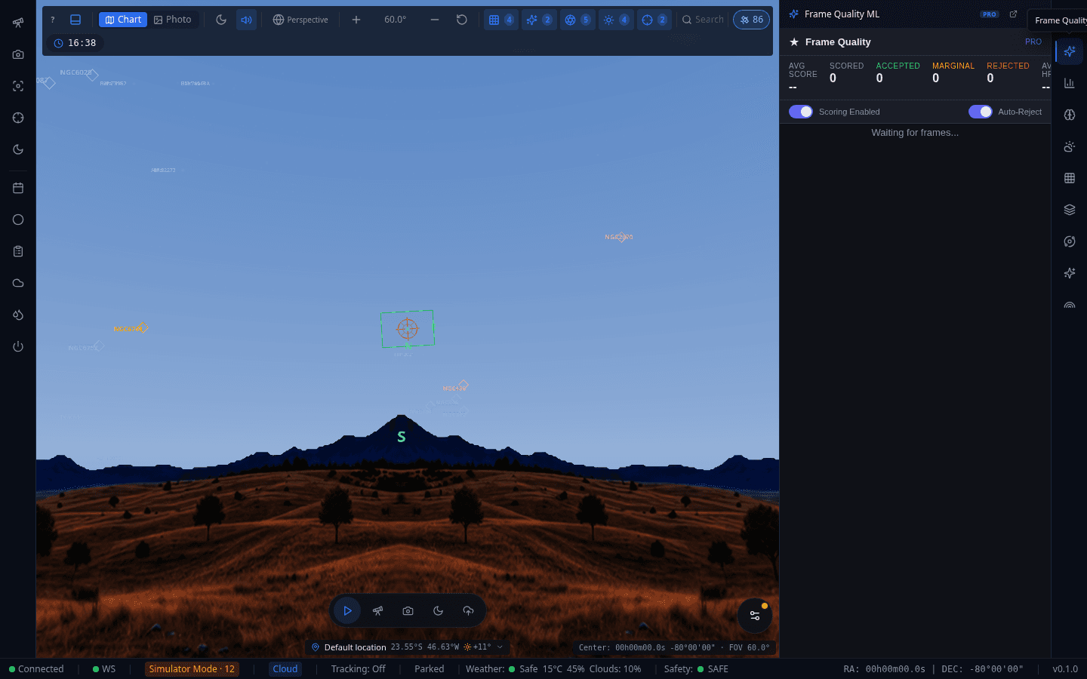Open the crosshair target icon in left sidebar
1087x679 pixels.
(18, 118)
